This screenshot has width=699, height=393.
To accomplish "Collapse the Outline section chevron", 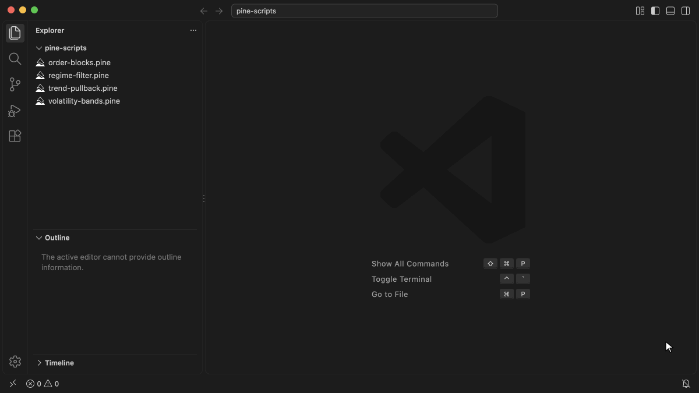I will (x=39, y=238).
